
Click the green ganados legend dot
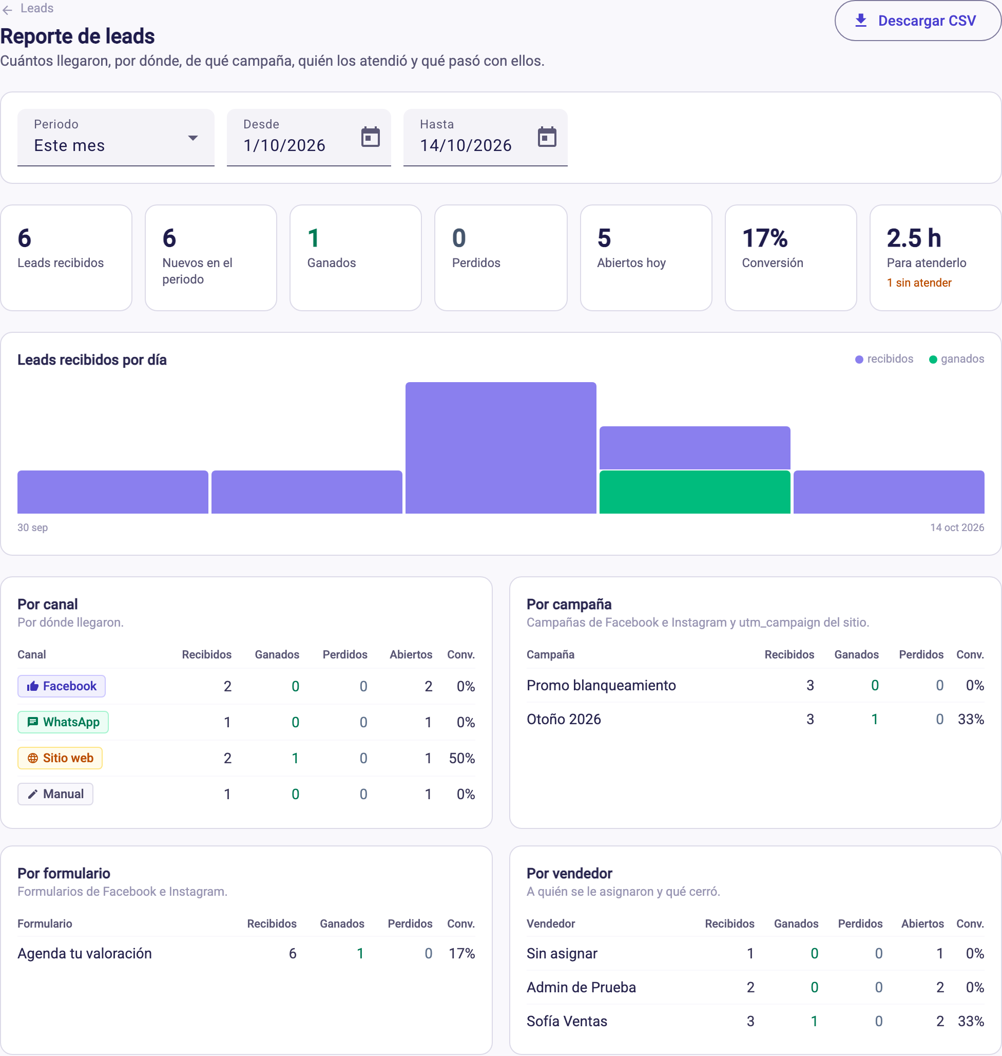pyautogui.click(x=933, y=360)
